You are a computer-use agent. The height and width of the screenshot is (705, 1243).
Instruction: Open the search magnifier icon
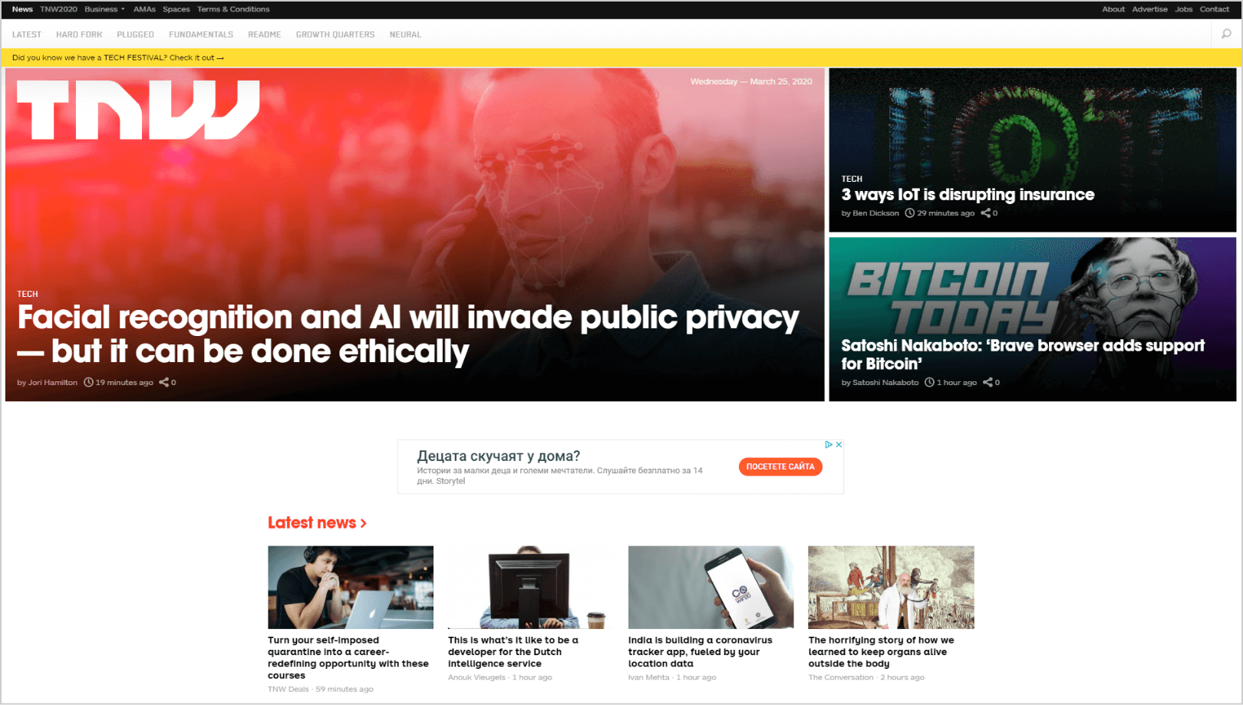[x=1226, y=34]
